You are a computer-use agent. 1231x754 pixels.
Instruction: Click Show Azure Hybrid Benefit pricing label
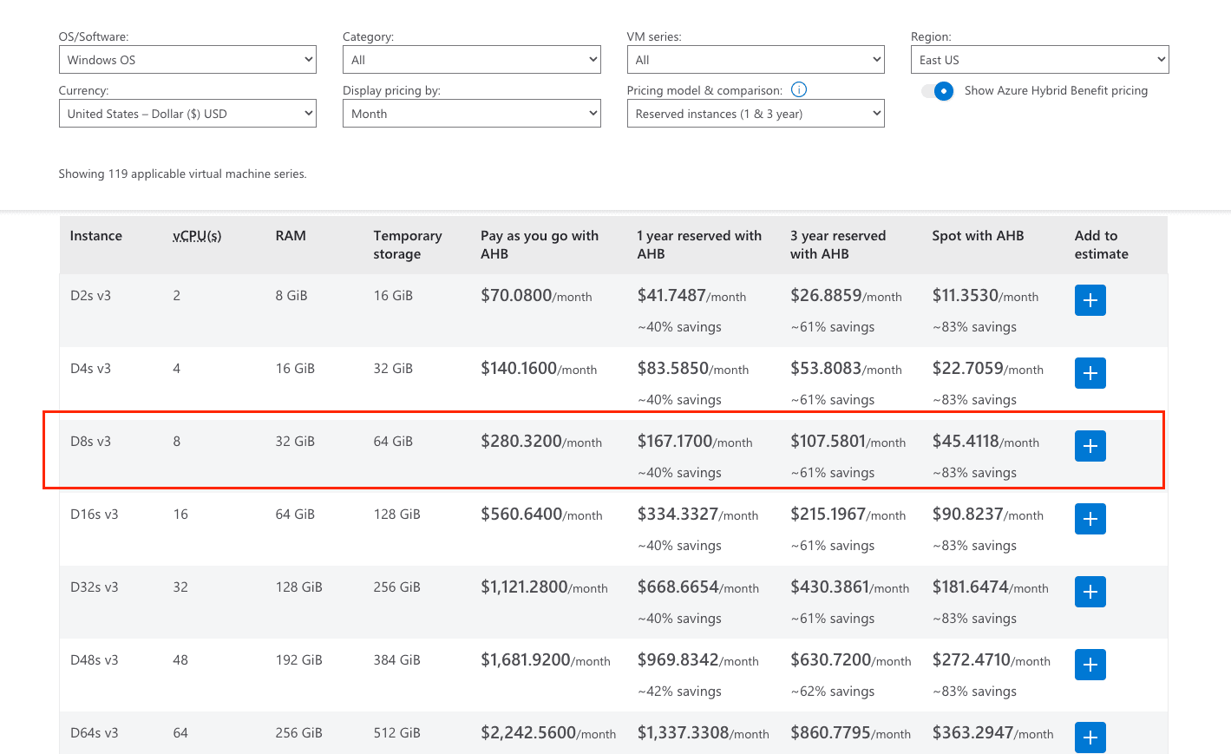(1056, 90)
